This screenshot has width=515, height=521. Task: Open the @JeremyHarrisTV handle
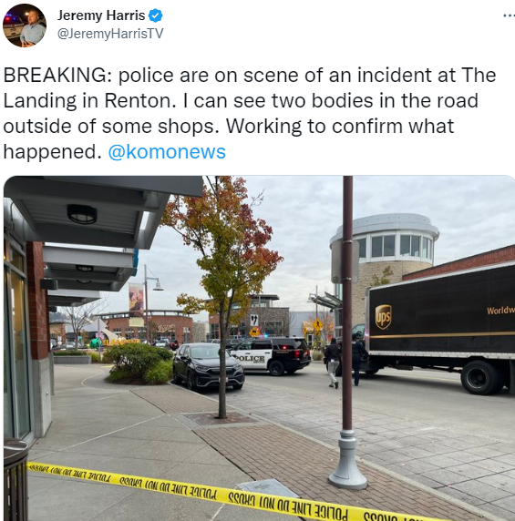pyautogui.click(x=110, y=34)
